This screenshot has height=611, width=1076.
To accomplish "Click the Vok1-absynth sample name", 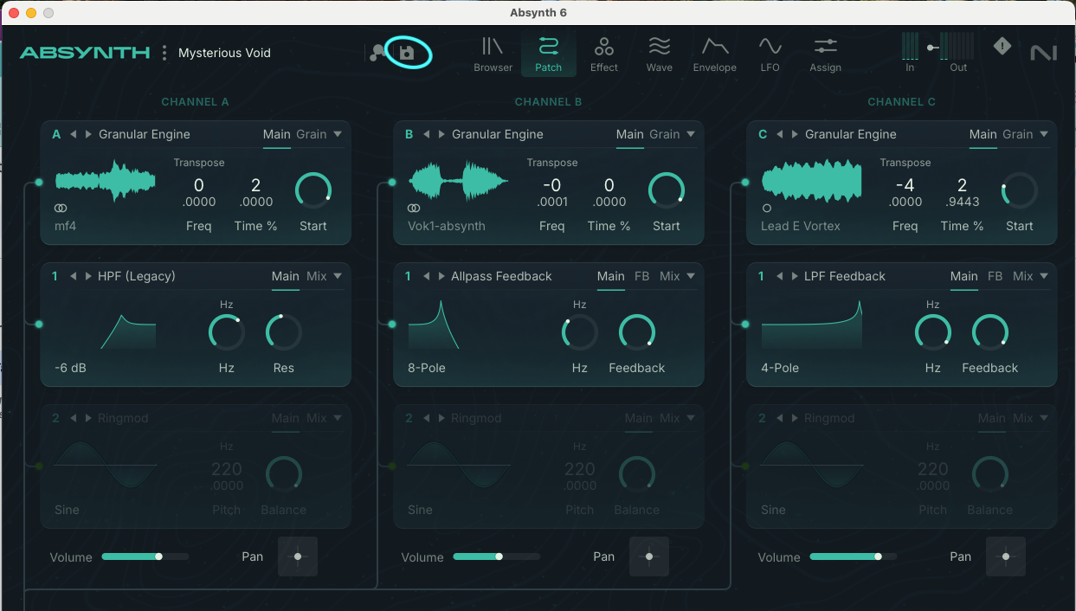I will pyautogui.click(x=447, y=226).
